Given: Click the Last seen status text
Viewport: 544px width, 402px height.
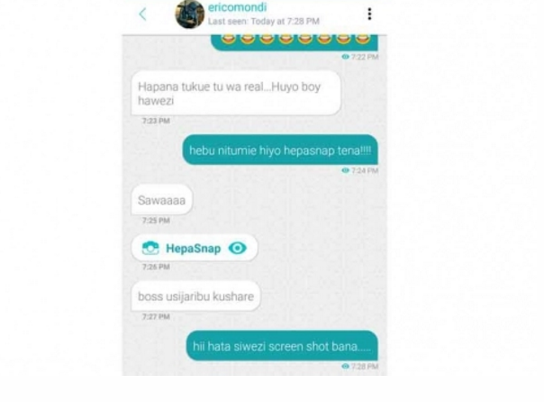Looking at the screenshot, I should [264, 21].
